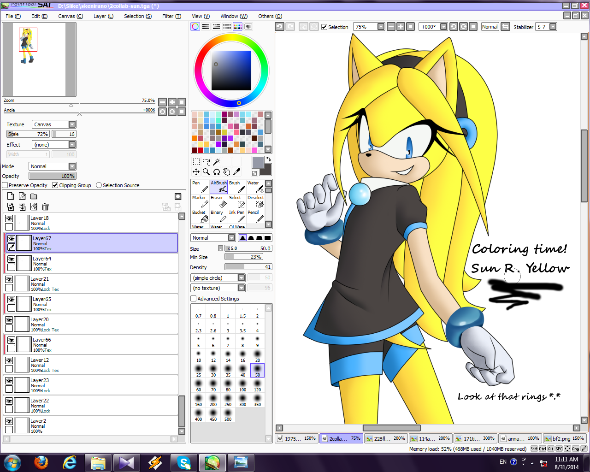Open the Effect dropdown showing (none)
590x472 pixels.
(54, 145)
